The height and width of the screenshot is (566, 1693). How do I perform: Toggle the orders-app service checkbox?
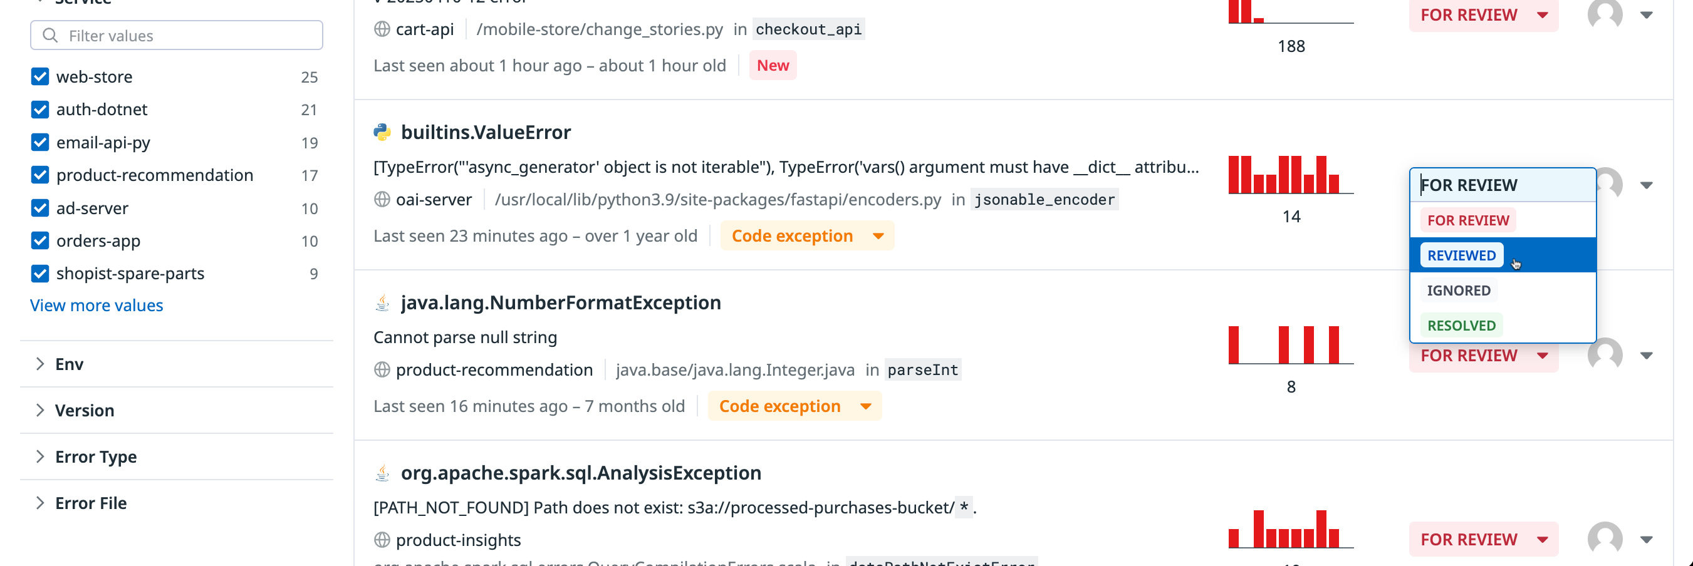click(x=40, y=241)
